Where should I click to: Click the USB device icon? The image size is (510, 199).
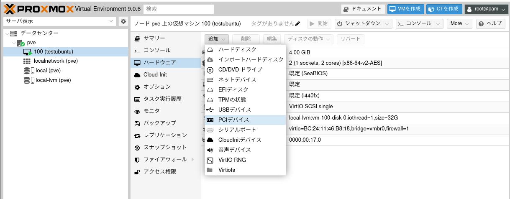click(210, 110)
